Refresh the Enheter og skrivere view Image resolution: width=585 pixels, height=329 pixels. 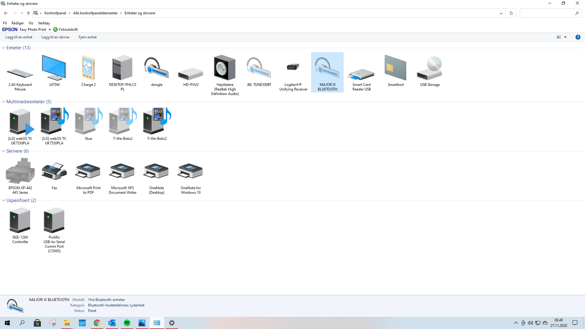tap(511, 13)
